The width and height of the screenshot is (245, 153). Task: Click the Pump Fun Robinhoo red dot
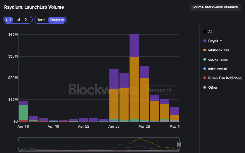[x=204, y=78]
